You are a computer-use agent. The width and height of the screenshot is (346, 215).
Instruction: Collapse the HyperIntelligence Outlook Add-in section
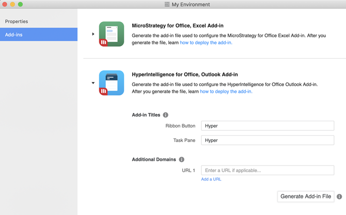tap(93, 83)
